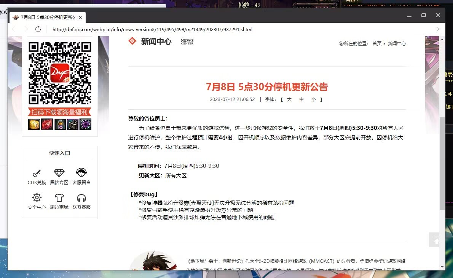Click the 帧数：48 counter in game window
Image resolution: width=453 pixels, height=278 pixels.
coord(249,5)
